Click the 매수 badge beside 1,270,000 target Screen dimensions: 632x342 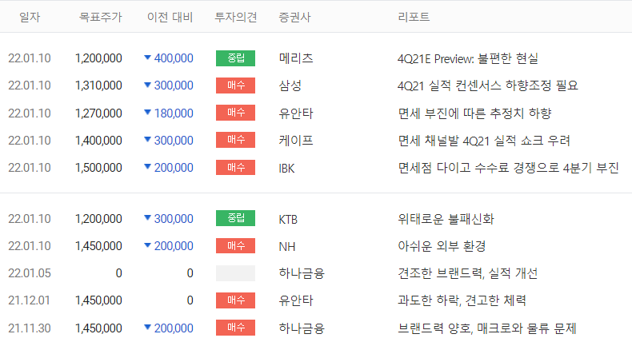(x=235, y=113)
